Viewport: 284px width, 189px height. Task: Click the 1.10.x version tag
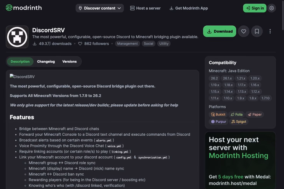coord(228,98)
